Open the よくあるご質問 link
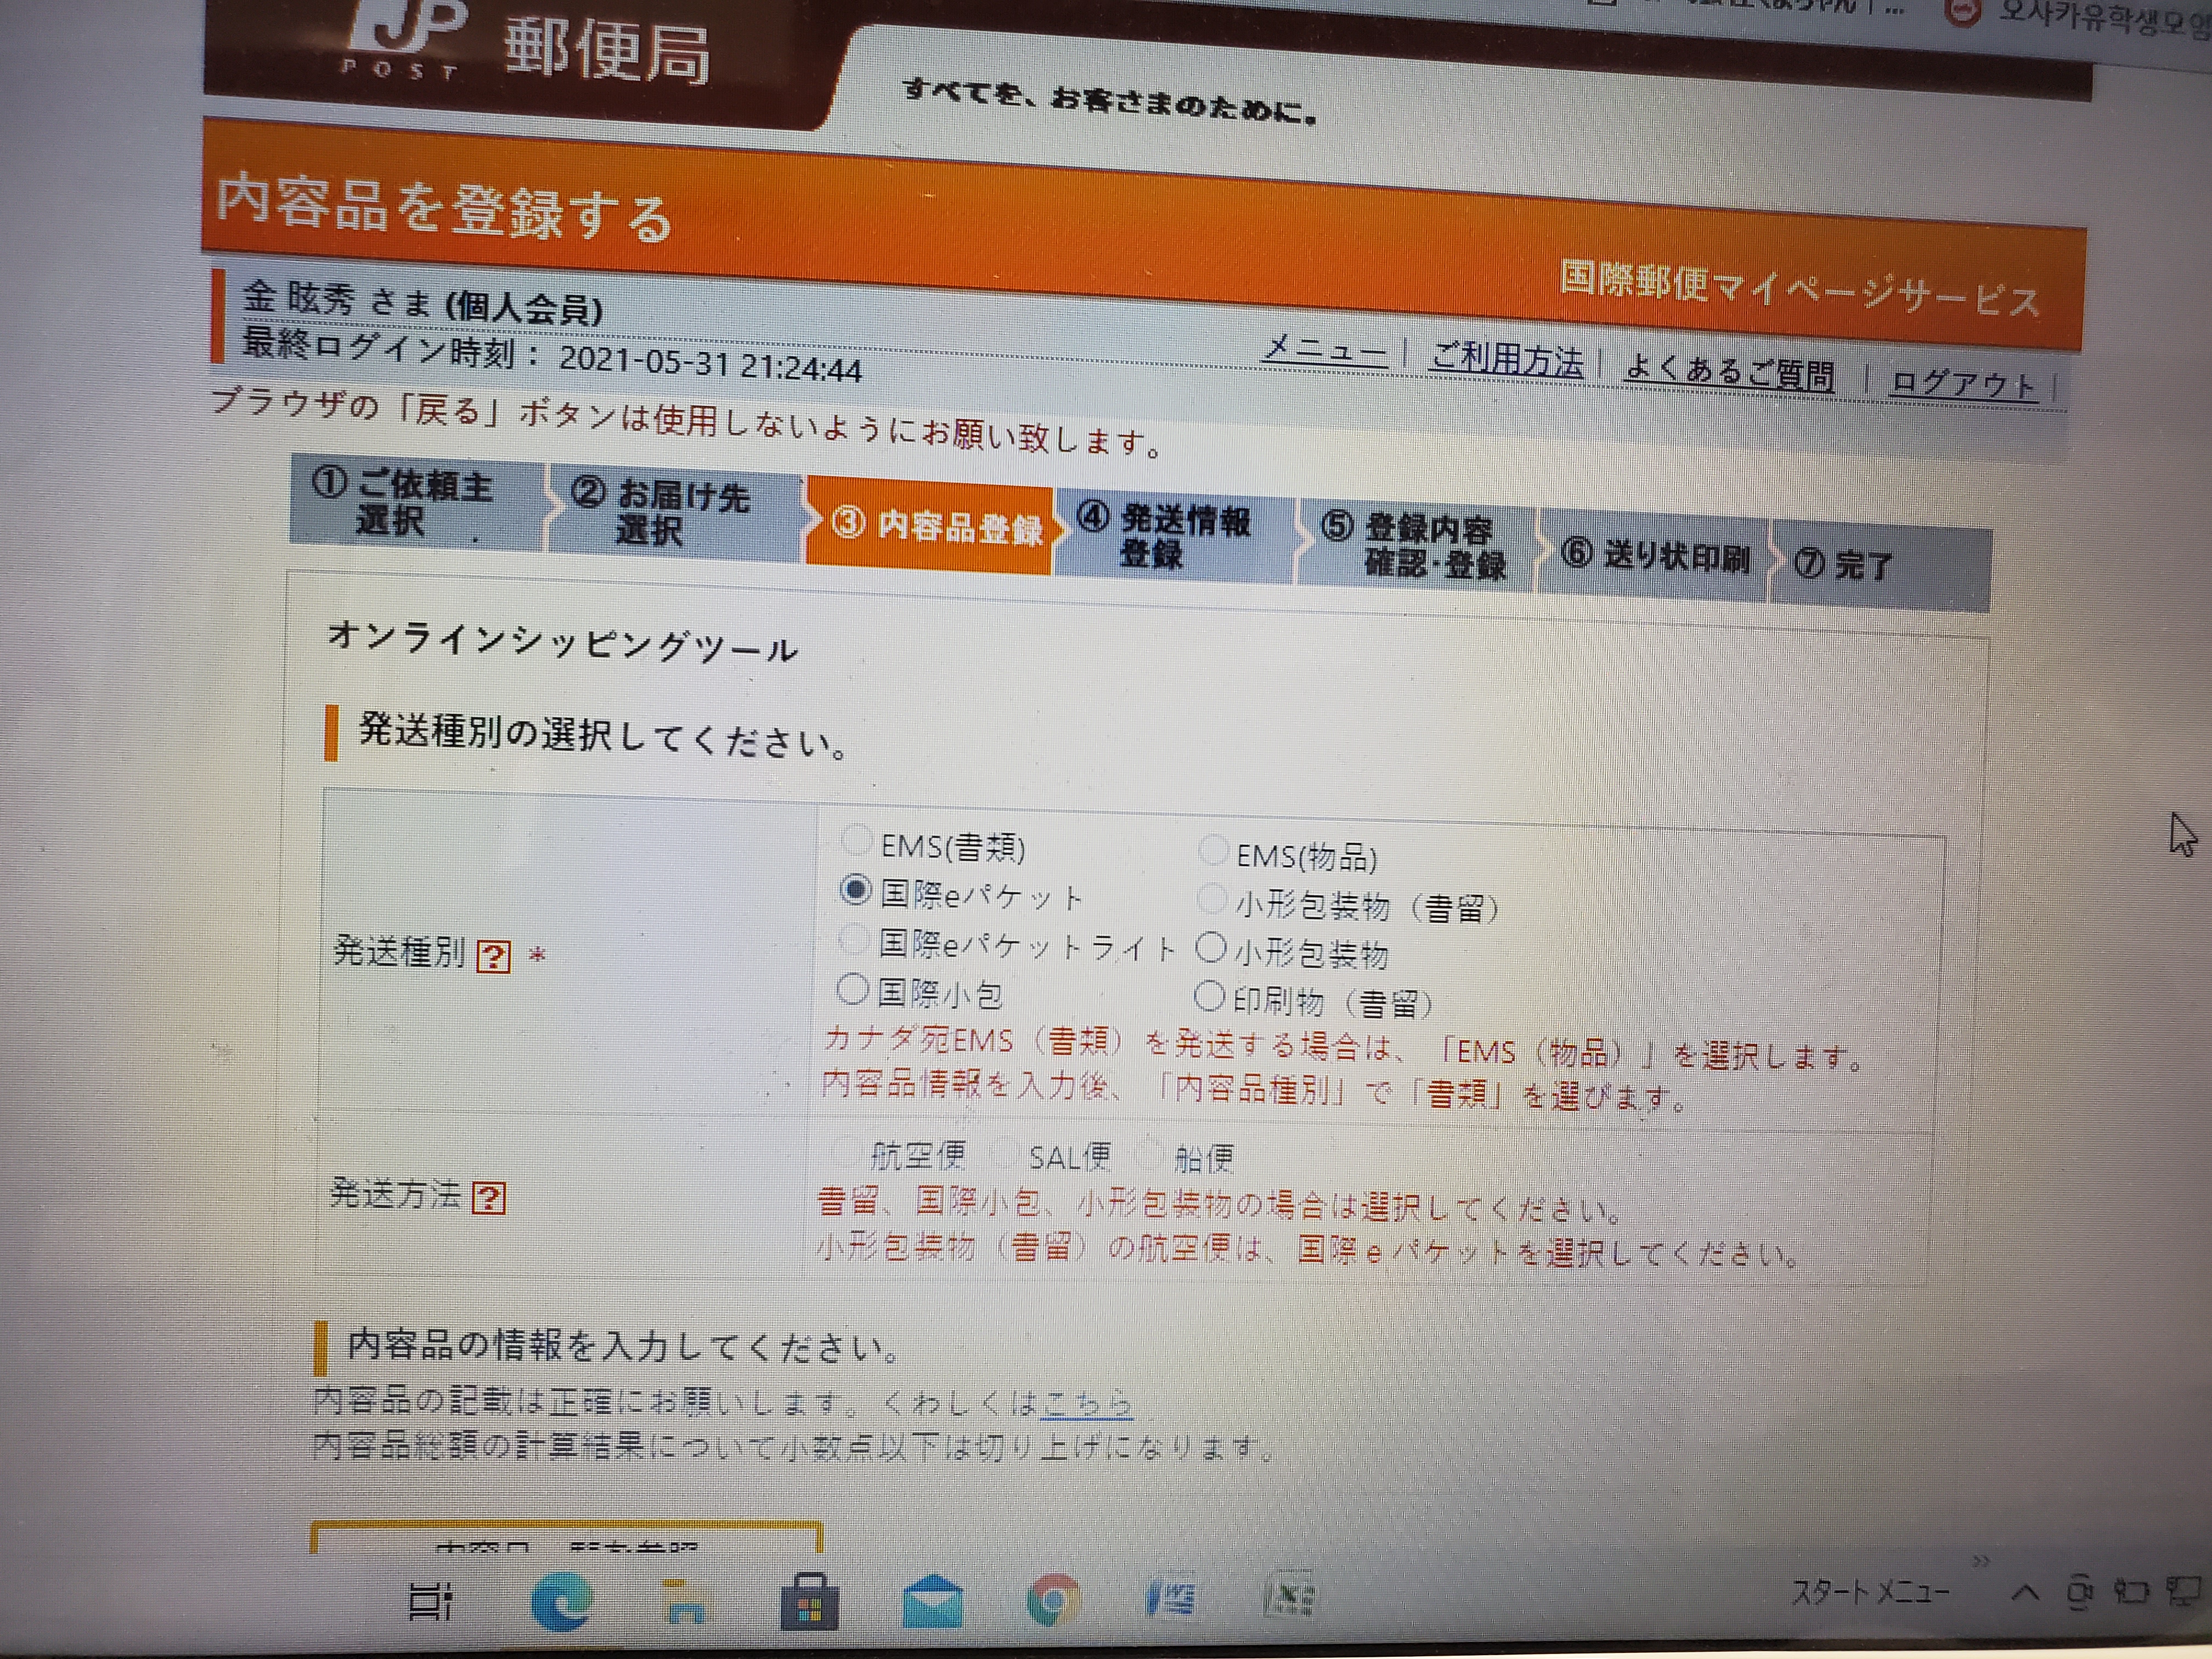 [x=1729, y=372]
